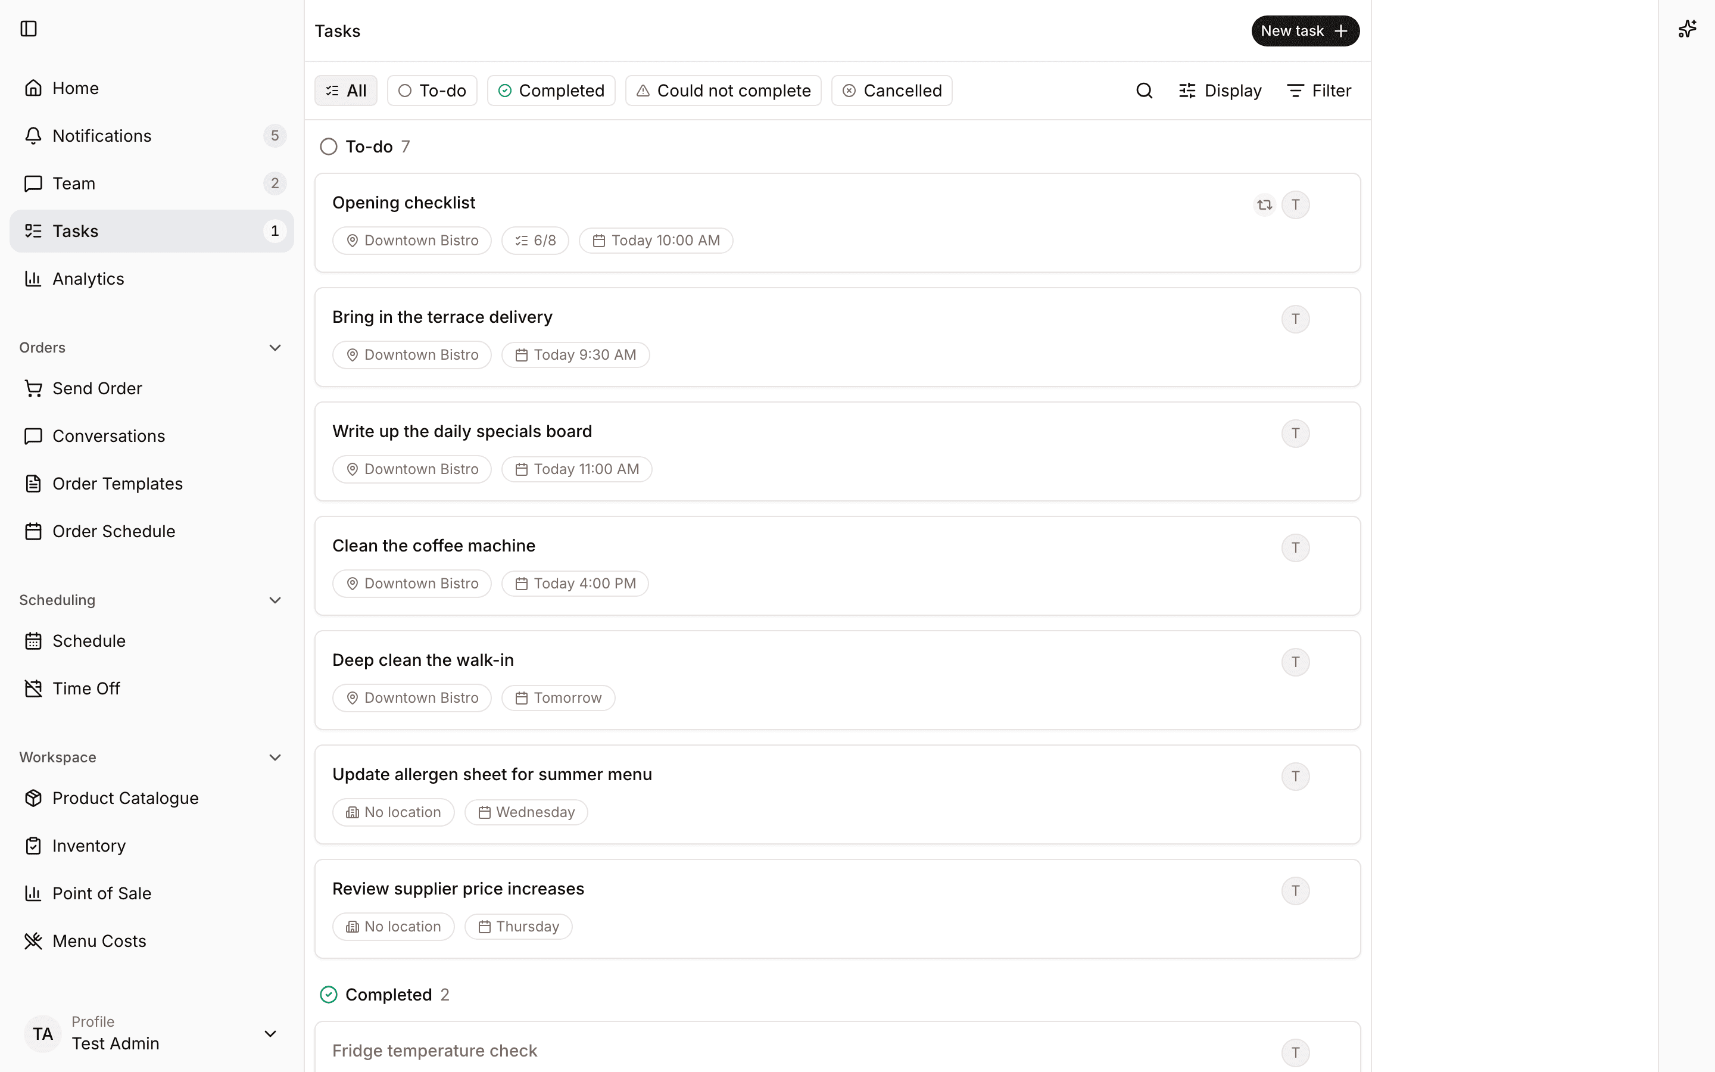Go to Analytics page
The height and width of the screenshot is (1072, 1715).
coord(152,279)
